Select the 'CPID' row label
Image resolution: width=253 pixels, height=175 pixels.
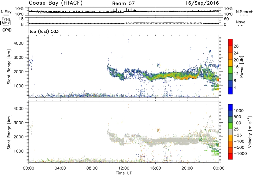7,30
